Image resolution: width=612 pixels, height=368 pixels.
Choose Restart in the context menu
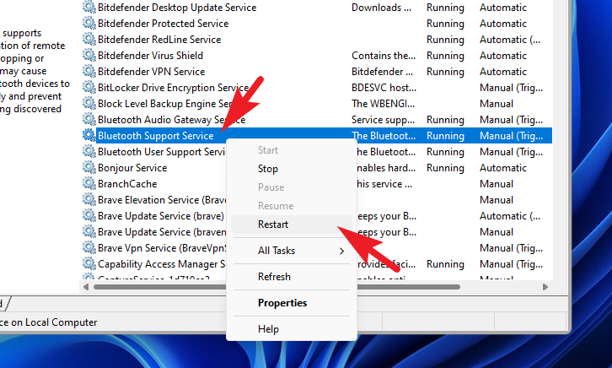292,225
